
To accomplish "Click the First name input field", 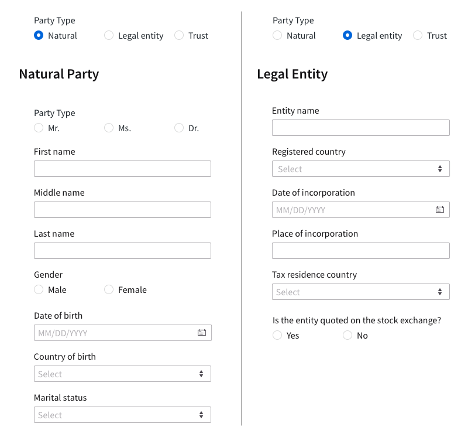I will pos(122,169).
